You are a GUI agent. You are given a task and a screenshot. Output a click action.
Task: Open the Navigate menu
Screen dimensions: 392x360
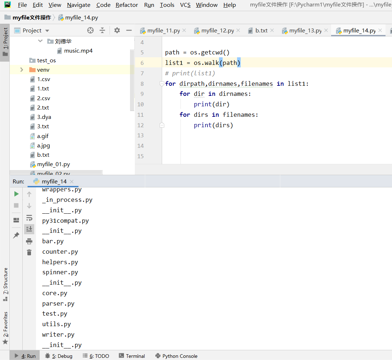click(x=79, y=5)
